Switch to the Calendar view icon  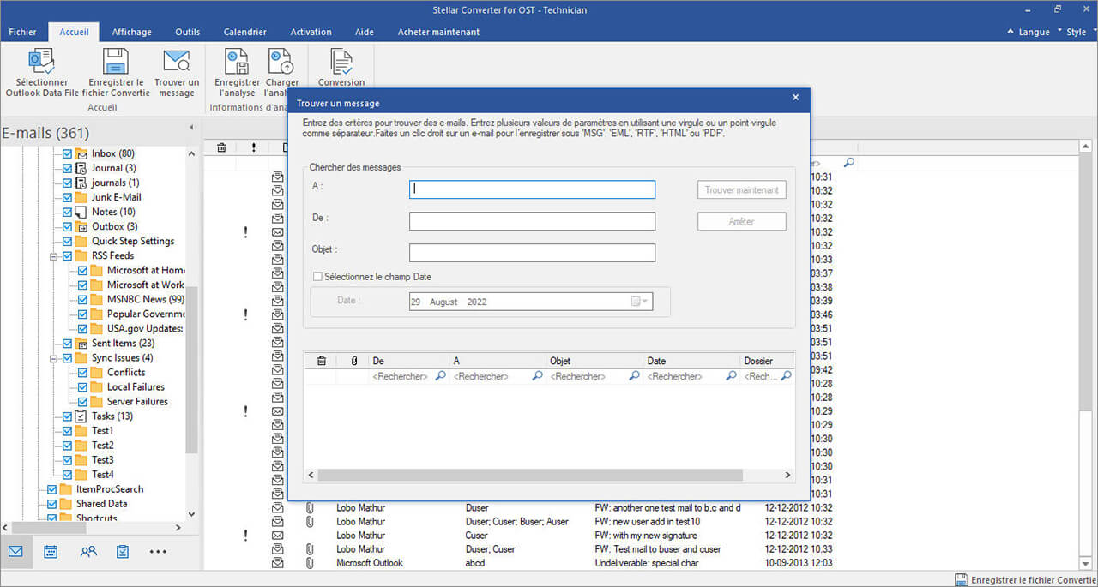pyautogui.click(x=51, y=552)
